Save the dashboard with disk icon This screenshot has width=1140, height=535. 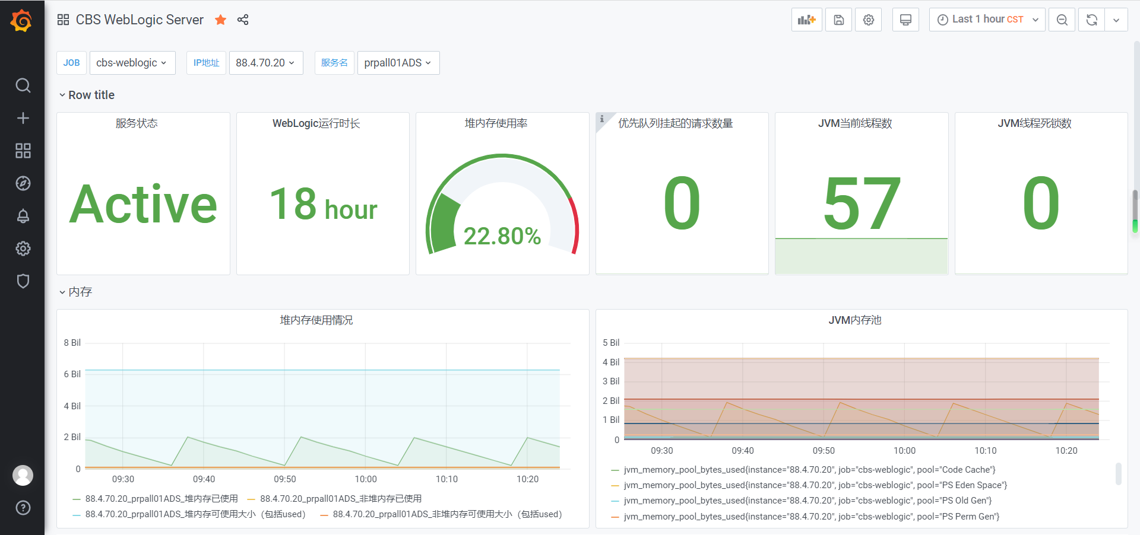pos(838,20)
